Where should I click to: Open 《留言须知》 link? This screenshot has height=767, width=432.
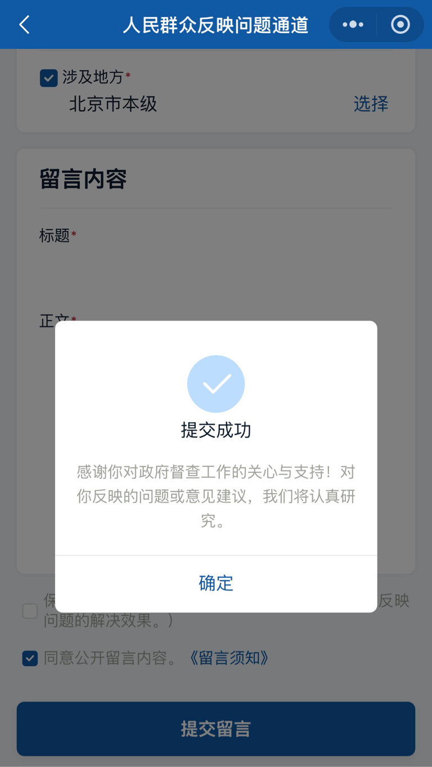click(227, 658)
